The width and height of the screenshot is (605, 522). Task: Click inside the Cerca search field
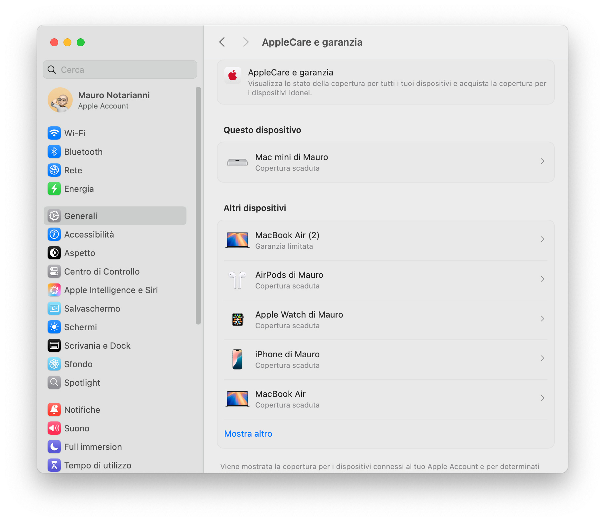coord(120,69)
